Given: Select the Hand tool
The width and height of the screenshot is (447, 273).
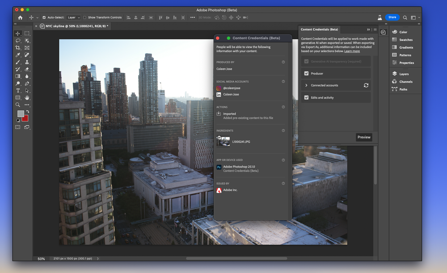Looking at the screenshot, I should (x=27, y=98).
